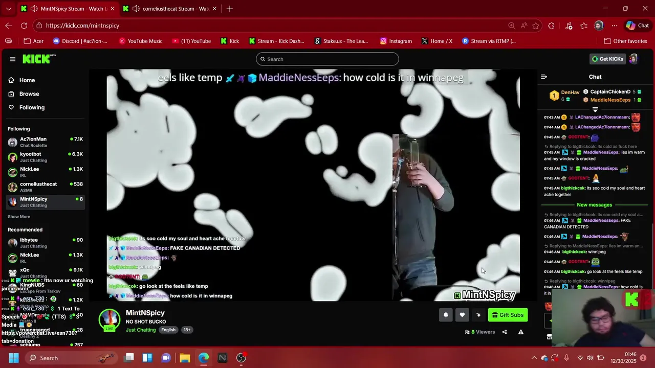Image resolution: width=655 pixels, height=368 pixels.
Task: Click the English language tag
Action: tap(168, 330)
